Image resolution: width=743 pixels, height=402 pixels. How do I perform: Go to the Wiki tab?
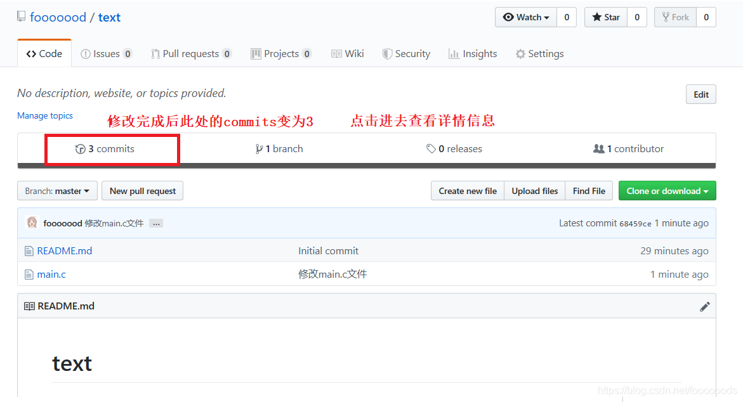[348, 53]
